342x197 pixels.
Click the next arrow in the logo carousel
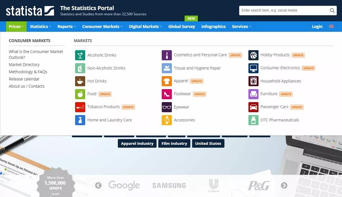pos(284,186)
